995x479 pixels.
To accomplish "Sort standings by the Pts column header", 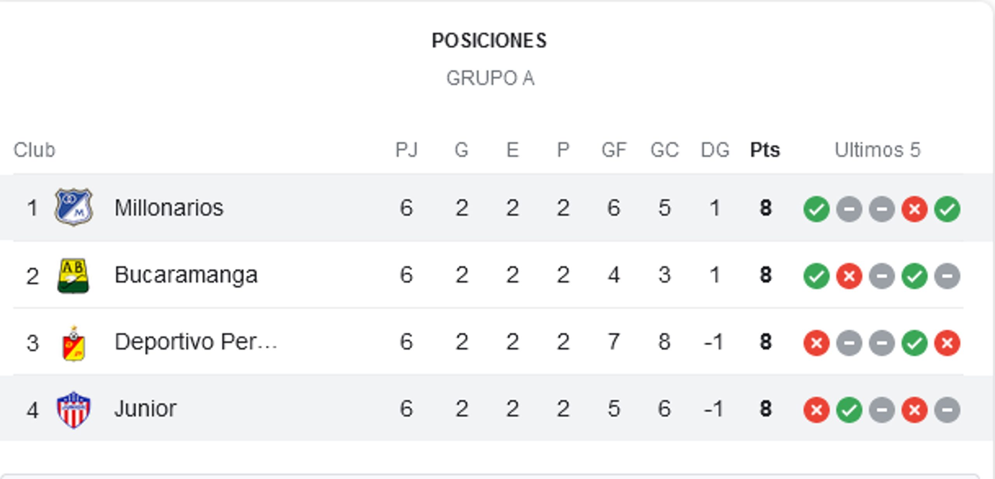I will [765, 150].
